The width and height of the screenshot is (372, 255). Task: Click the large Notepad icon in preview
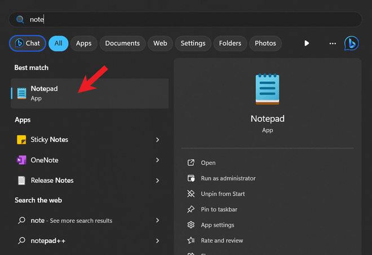coord(267,89)
